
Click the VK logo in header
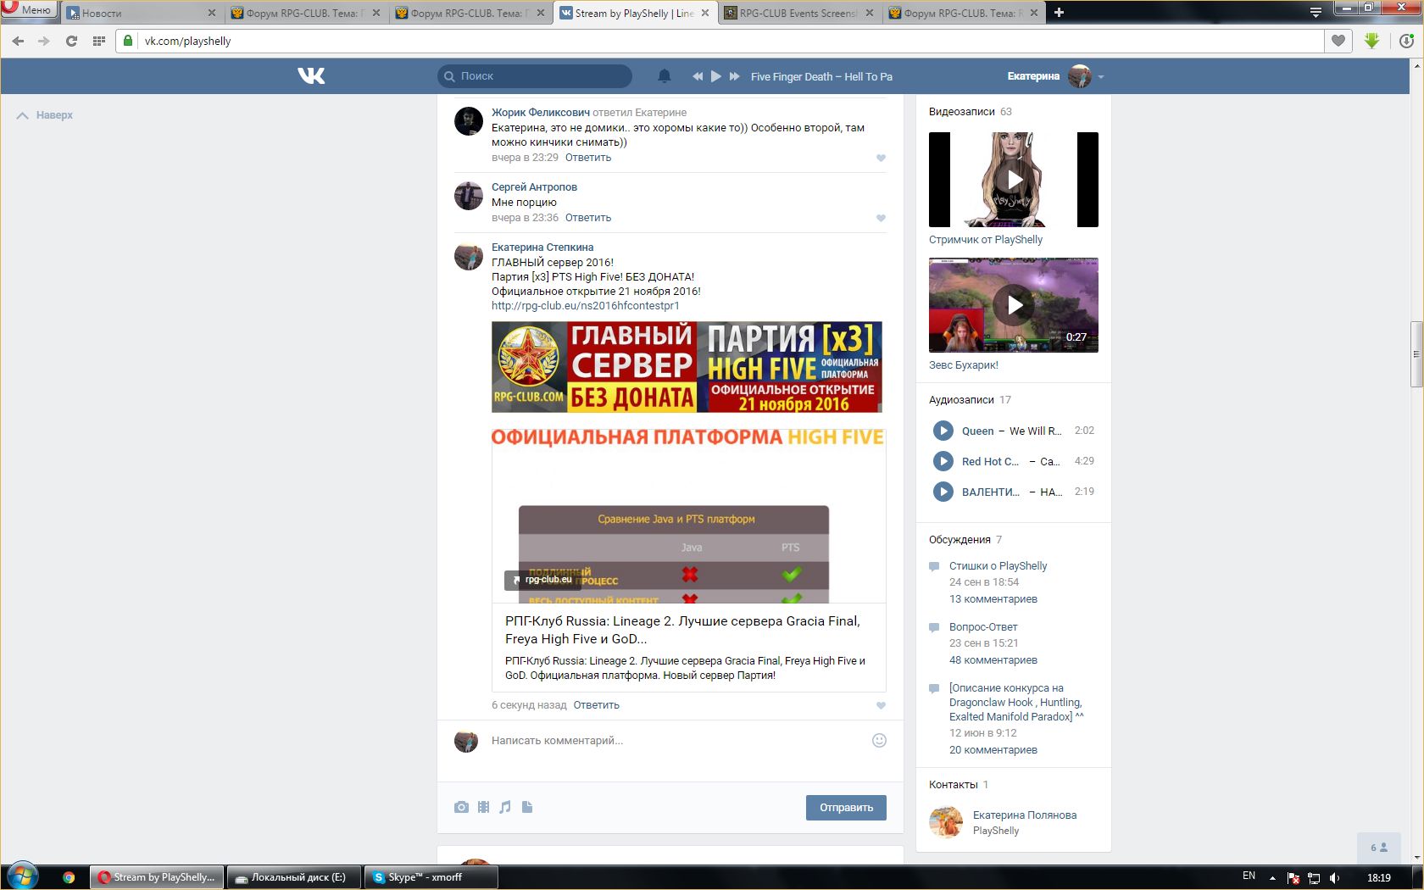click(x=311, y=76)
